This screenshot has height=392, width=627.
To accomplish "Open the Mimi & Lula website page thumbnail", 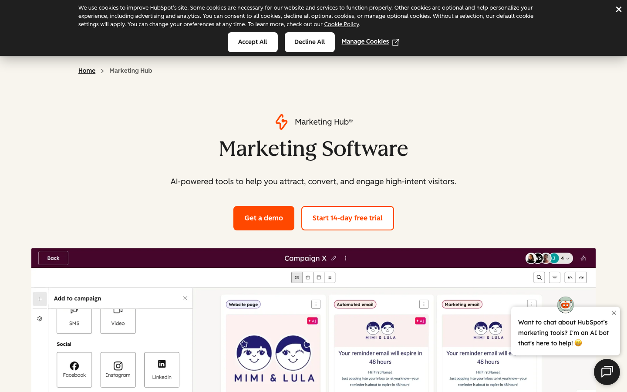I will tap(273, 353).
